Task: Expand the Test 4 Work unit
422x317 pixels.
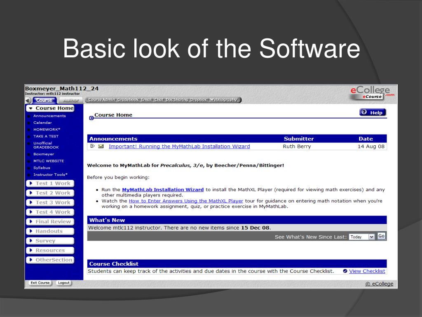Action: point(50,212)
